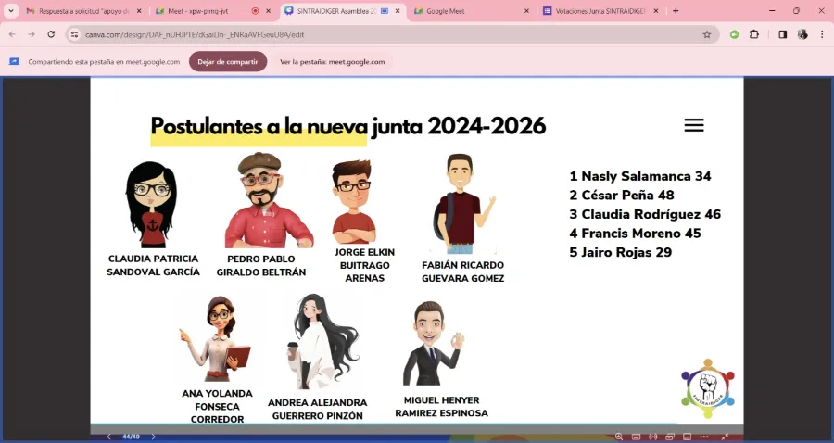Bookmark this page with the star icon
The image size is (834, 443).
707,34
